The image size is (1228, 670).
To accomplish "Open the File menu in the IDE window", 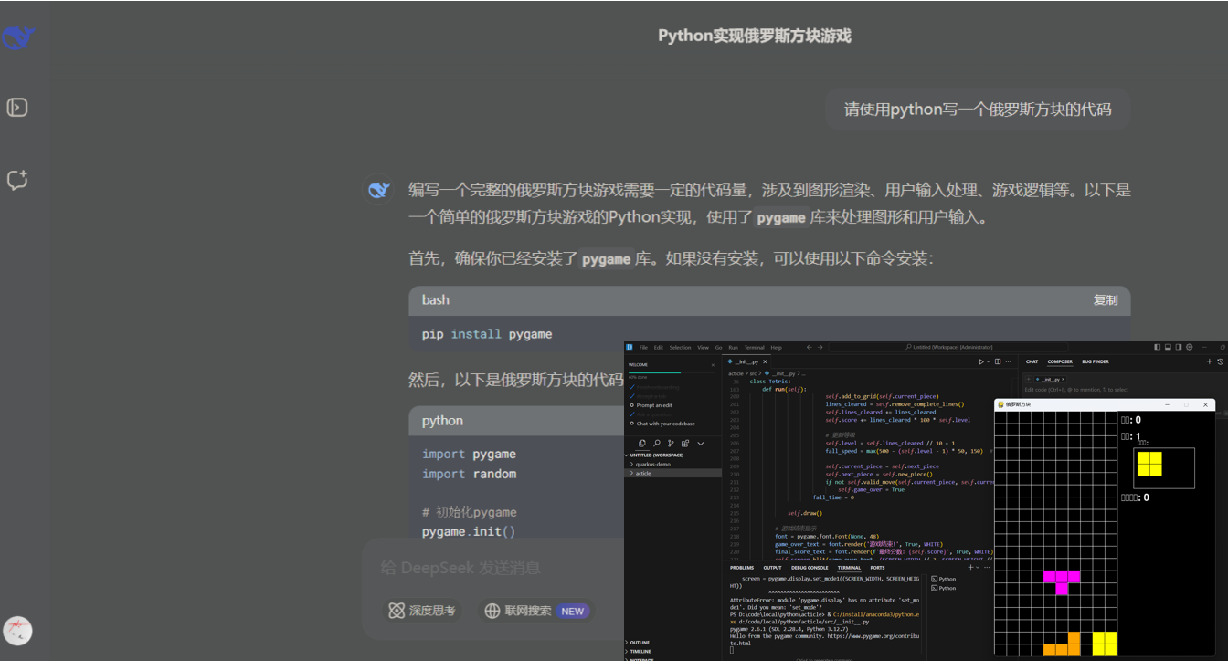I will coord(643,348).
